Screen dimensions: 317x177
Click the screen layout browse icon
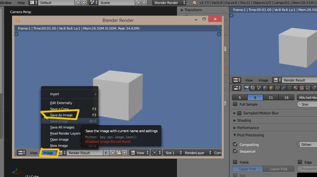click(34, 3)
